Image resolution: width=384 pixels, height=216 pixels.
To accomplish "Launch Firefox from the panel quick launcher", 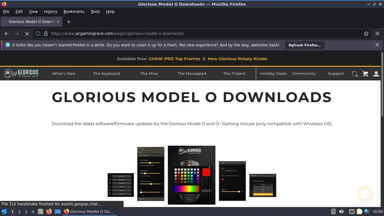I will pos(49,211).
